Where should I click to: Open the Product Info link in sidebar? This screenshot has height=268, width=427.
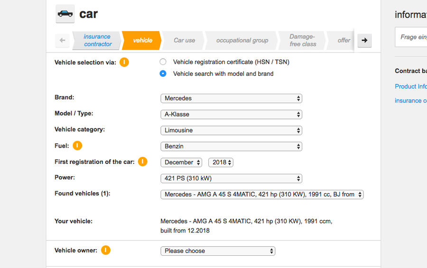point(411,87)
